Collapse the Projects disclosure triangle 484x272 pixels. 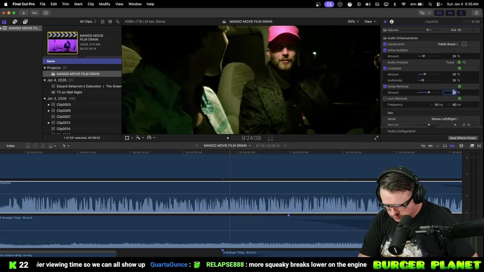point(45,68)
